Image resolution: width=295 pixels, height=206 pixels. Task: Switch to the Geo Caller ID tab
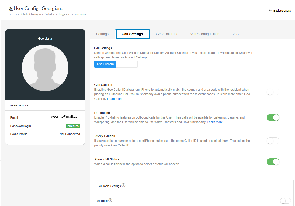pyautogui.click(x=167, y=34)
